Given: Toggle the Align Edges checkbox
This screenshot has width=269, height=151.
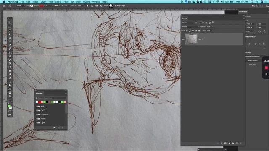Looking at the screenshot, I should pos(116,5).
